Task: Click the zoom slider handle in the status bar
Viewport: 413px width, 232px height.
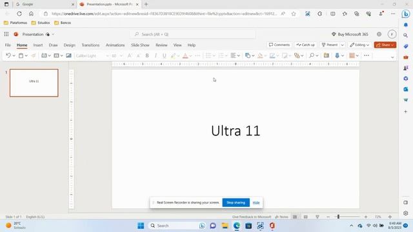Action: (338, 217)
